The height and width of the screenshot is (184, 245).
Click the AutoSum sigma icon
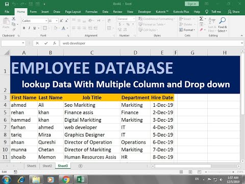(201, 18)
